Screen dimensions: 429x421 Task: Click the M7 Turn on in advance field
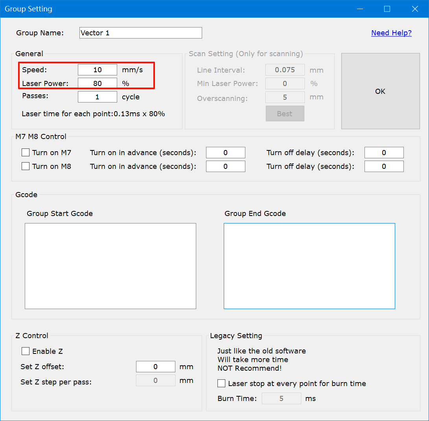coord(225,153)
